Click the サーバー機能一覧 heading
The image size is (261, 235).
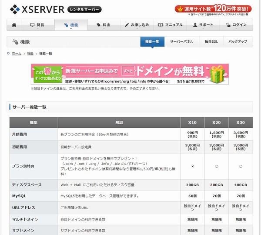(x=30, y=107)
